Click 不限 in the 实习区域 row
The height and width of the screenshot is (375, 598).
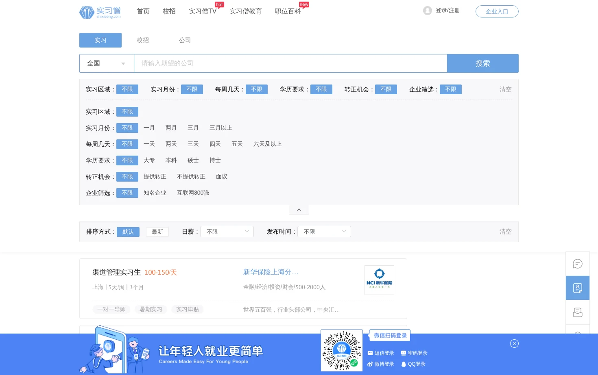(127, 112)
